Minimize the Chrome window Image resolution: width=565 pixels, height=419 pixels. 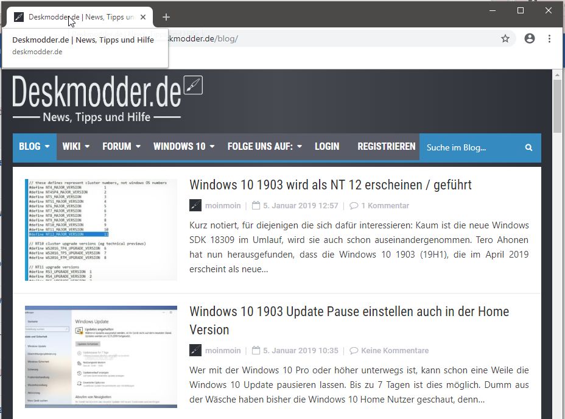click(493, 10)
